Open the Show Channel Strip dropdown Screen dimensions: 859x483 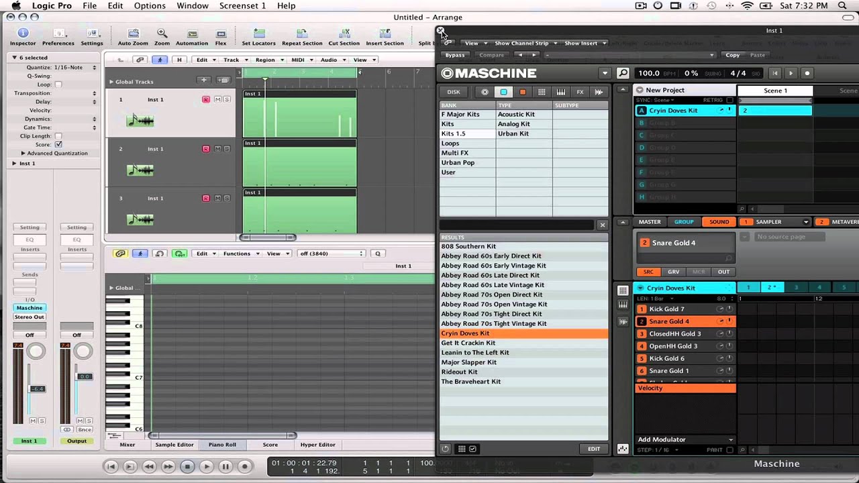tap(526, 43)
